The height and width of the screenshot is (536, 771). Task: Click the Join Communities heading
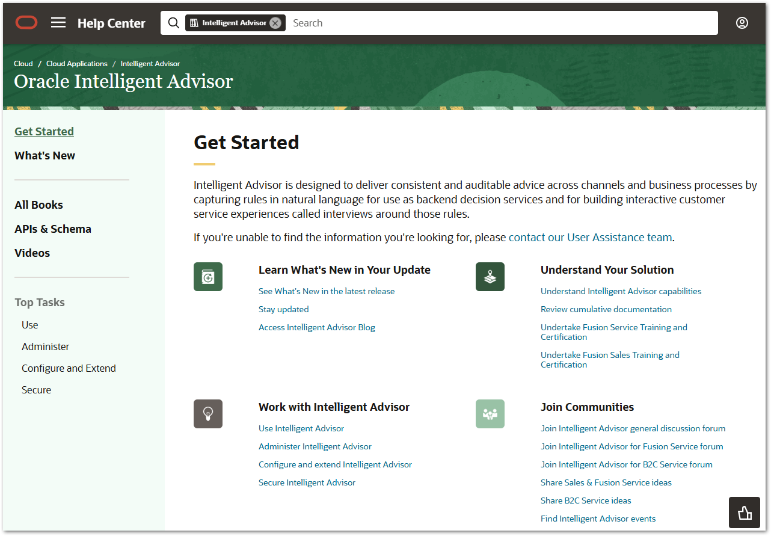587,407
